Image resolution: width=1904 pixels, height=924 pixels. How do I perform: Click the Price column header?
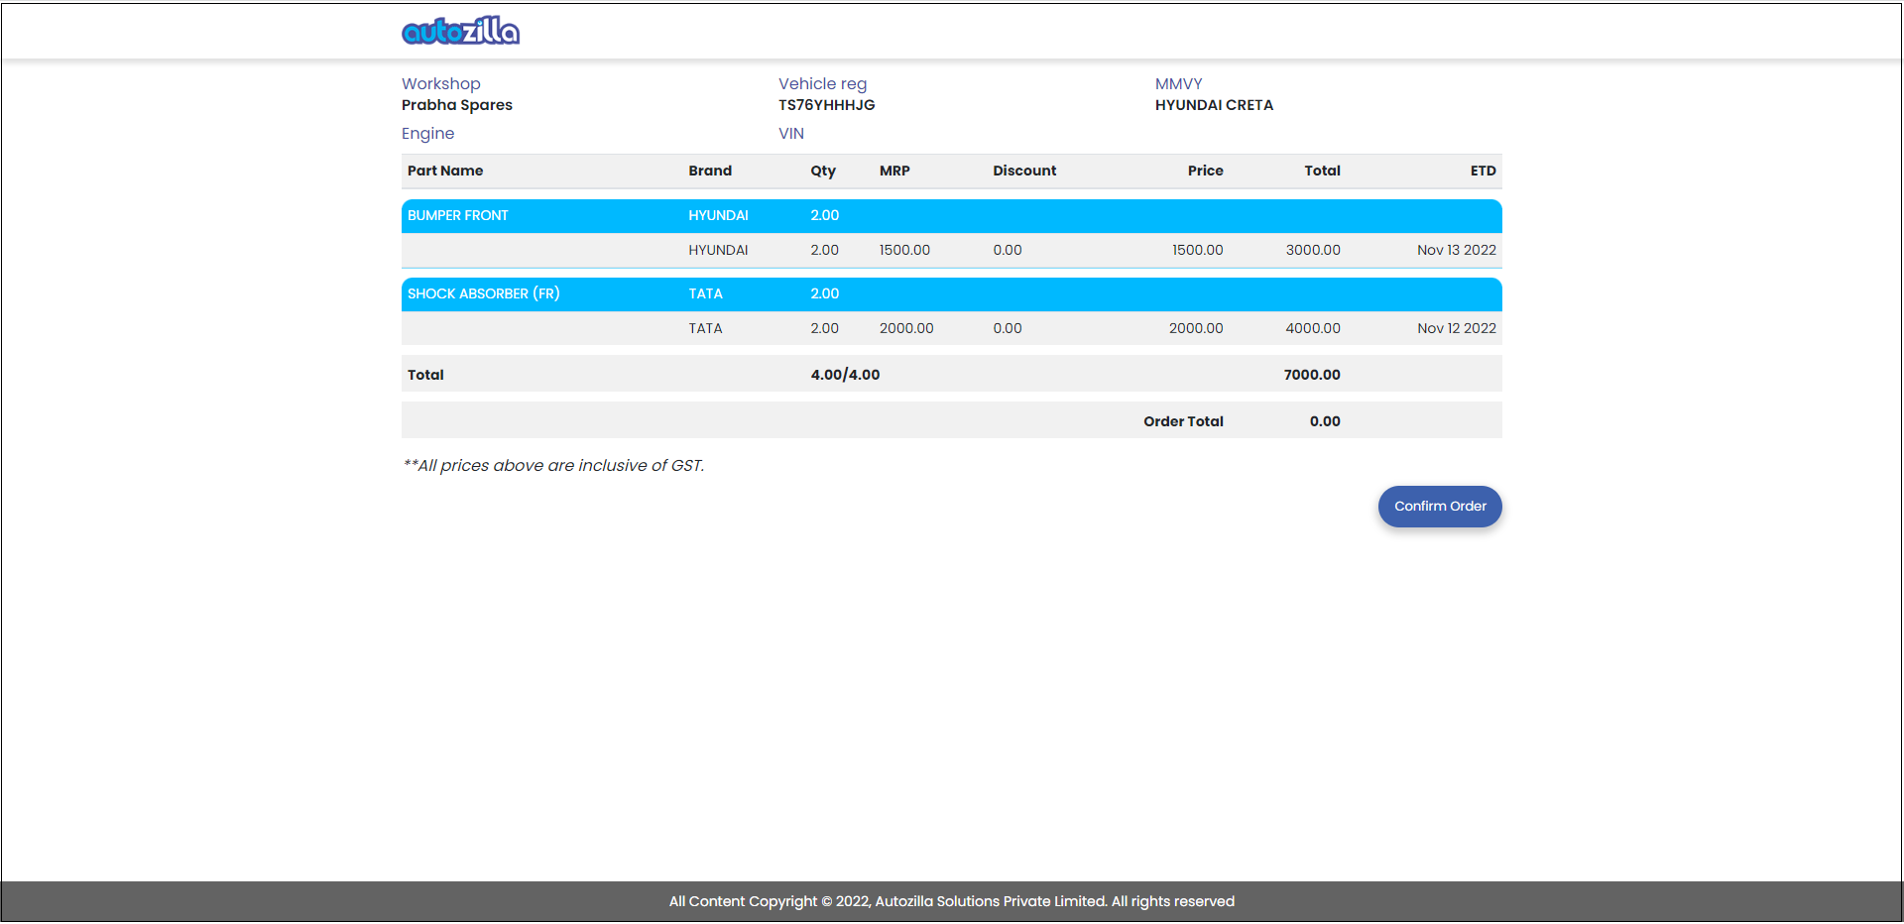point(1205,171)
